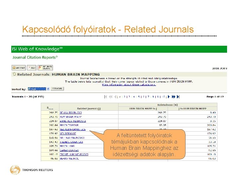Open the Help button

pyautogui.click(x=32, y=68)
